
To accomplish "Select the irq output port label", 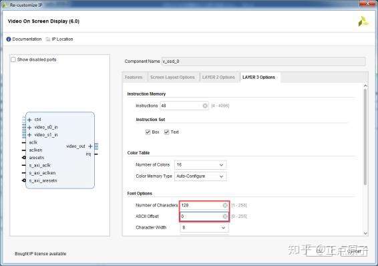I will [88, 154].
